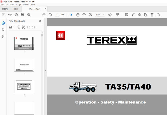Click the thumbnails scrollbar up arrow
Image resolution: width=167 pixels, height=115 pixels.
coord(42,33)
